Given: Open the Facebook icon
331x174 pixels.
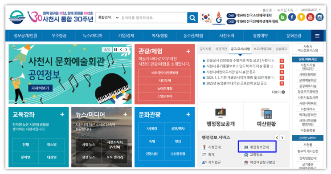Looking at the screenshot, I should tap(292, 17).
